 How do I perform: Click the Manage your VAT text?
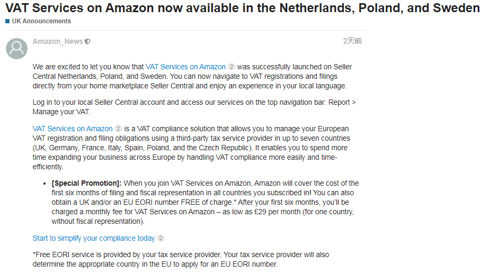[x=61, y=112]
